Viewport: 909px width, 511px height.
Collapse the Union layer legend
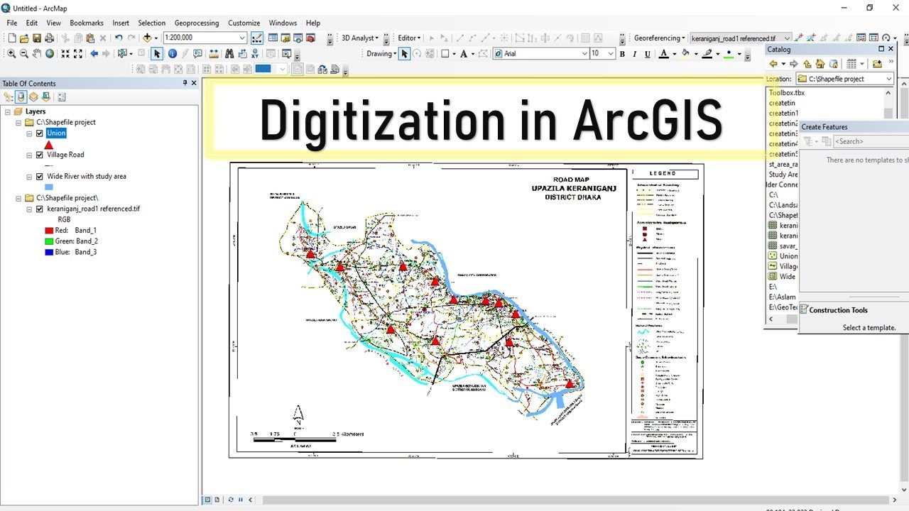(x=29, y=133)
